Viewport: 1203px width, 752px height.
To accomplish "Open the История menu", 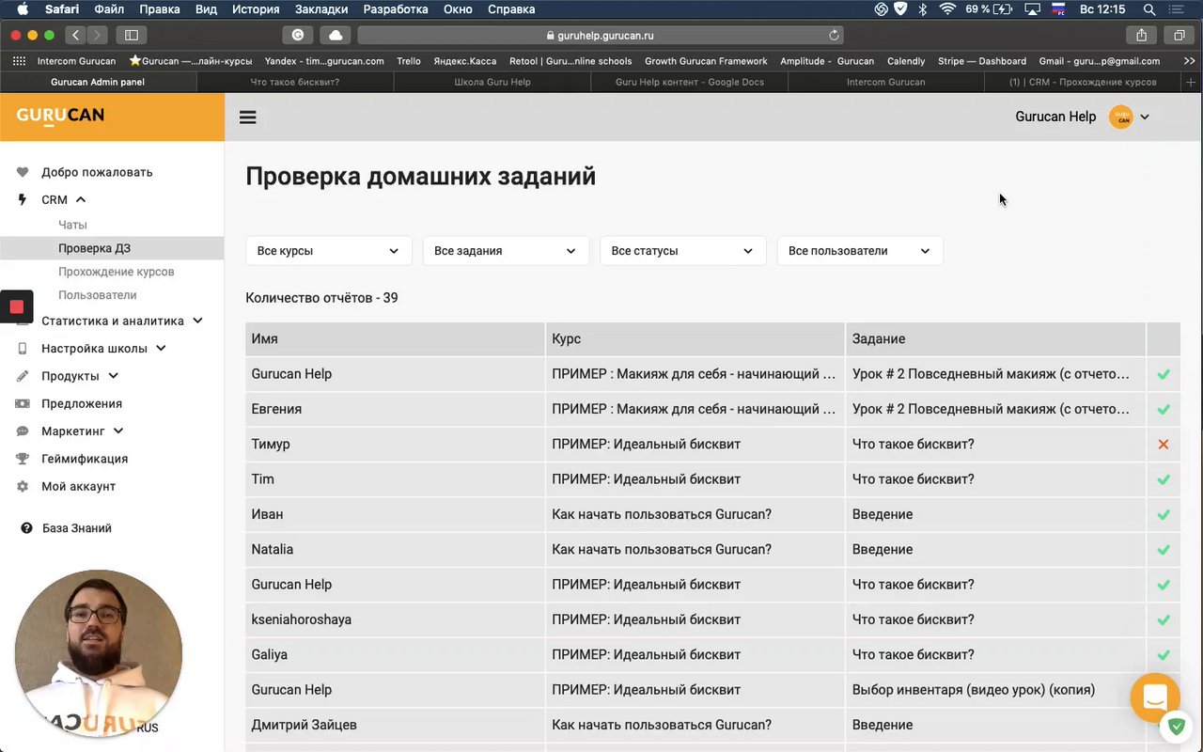I will click(x=255, y=9).
